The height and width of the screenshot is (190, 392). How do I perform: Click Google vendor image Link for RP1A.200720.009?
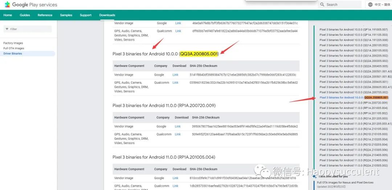click(177, 127)
